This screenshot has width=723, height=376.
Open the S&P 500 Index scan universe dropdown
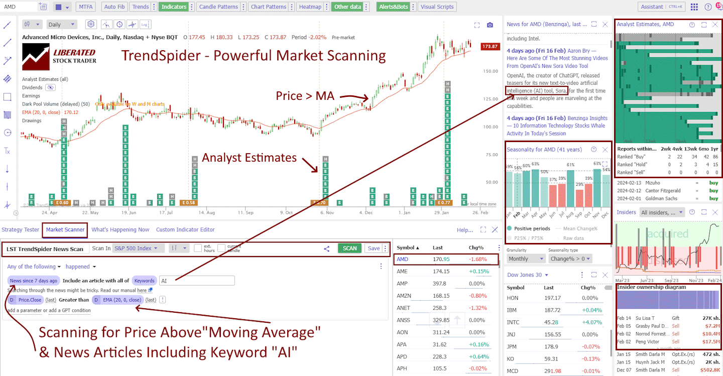click(x=138, y=248)
